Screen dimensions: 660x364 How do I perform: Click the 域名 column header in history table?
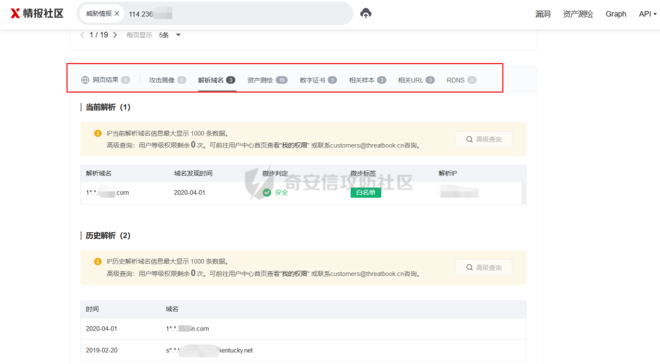coord(172,309)
